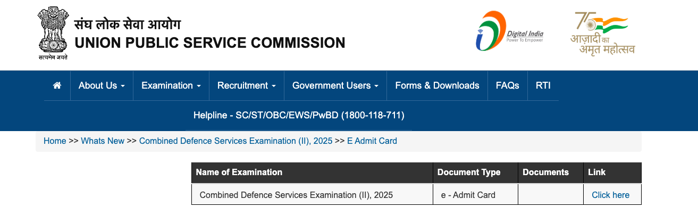Select the RTI menu item
Screen dimensions: 698x216
click(x=543, y=85)
